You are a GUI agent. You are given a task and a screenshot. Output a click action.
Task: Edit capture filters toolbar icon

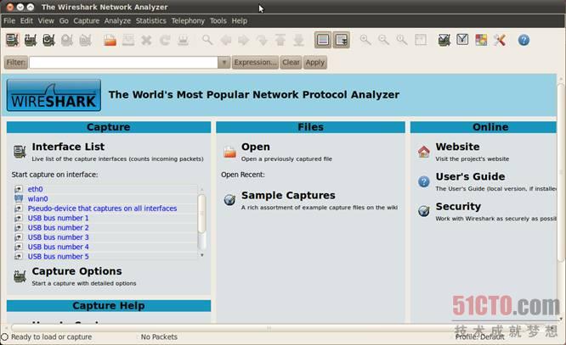[x=444, y=40]
